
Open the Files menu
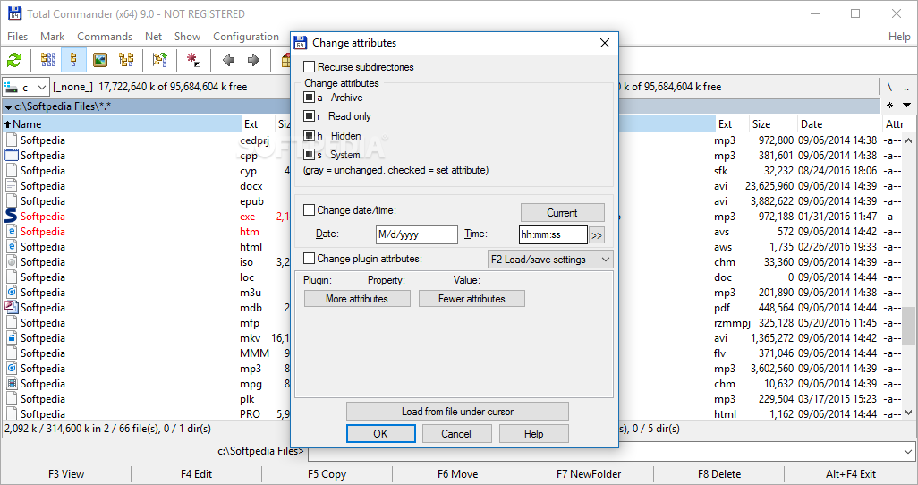(18, 37)
